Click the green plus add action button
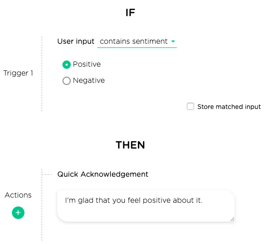The image size is (268, 244). 18,213
